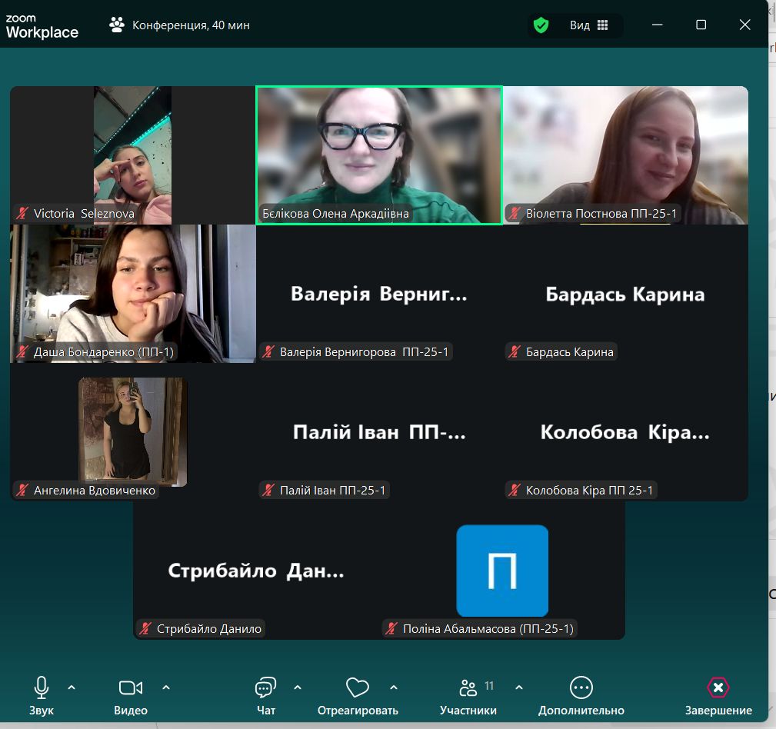The height and width of the screenshot is (729, 776).
Task: Click Поліна Абальмасова blue avatar tile
Action: pyautogui.click(x=501, y=571)
